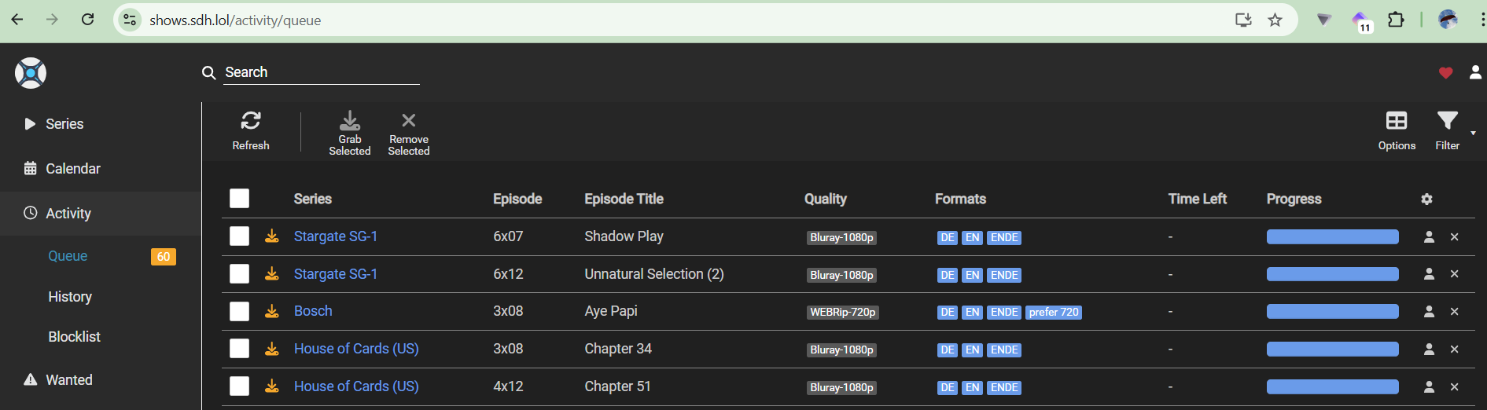Screen dimensions: 1487x410
Task: Open table Options icon
Action: 1397,120
